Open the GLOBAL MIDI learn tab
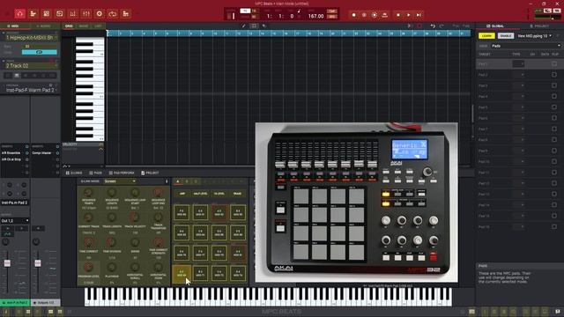The image size is (564, 317). point(495,26)
